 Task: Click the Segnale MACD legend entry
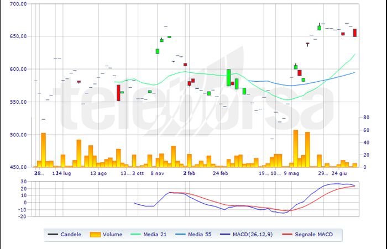[x=307, y=235]
